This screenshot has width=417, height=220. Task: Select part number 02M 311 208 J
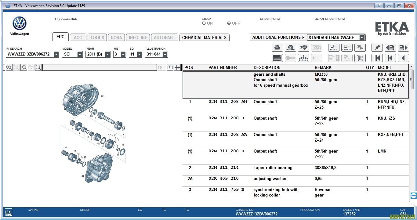point(227,118)
